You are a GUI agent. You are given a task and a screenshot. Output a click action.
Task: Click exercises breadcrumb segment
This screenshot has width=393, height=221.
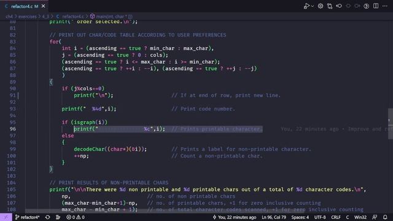(x=27, y=17)
